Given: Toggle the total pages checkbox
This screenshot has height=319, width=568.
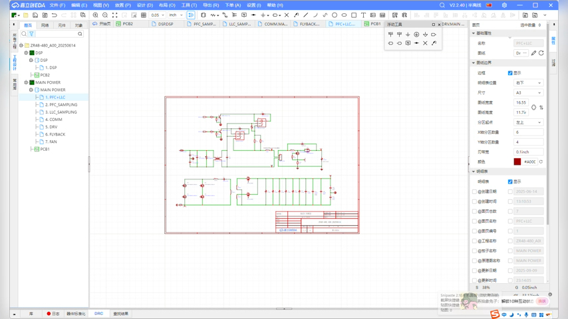Looking at the screenshot, I should coord(474,211).
